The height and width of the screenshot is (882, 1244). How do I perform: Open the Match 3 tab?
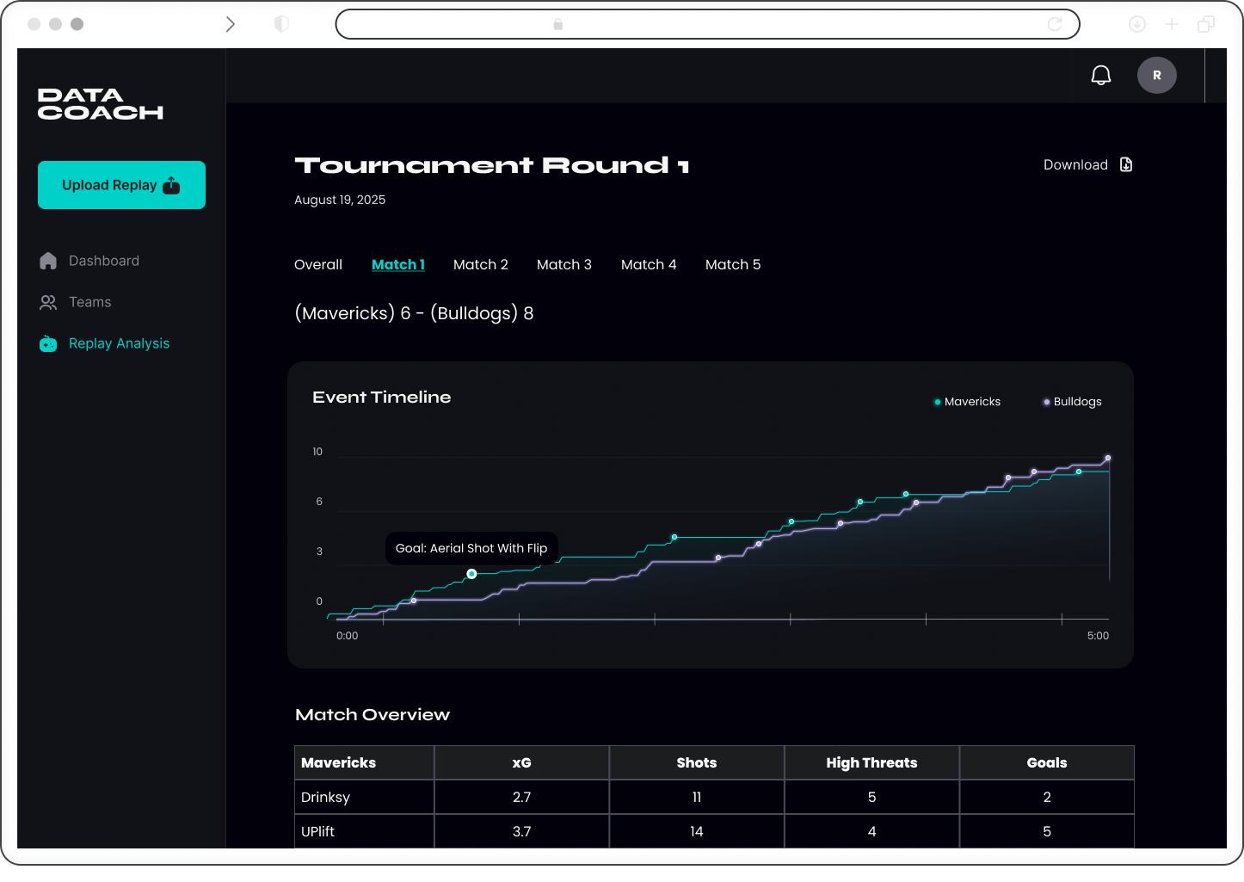pyautogui.click(x=564, y=264)
